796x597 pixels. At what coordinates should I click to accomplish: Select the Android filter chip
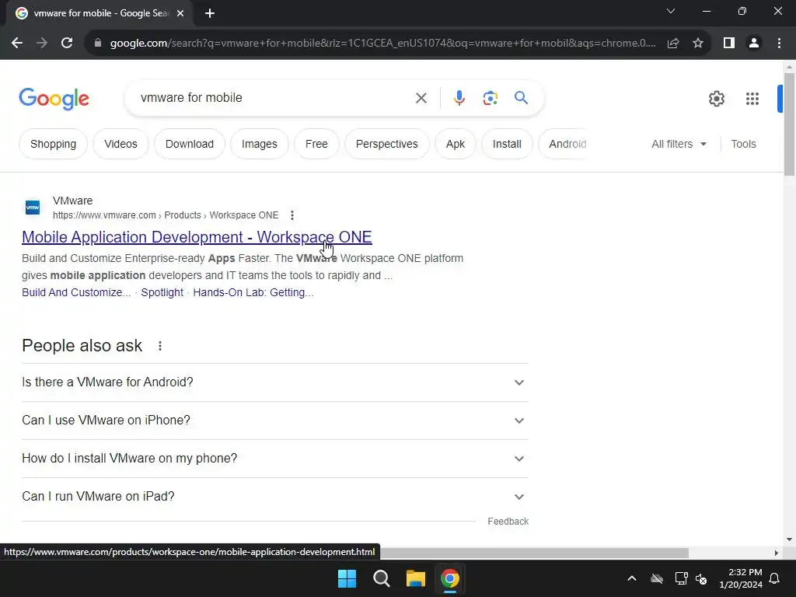[x=564, y=144]
